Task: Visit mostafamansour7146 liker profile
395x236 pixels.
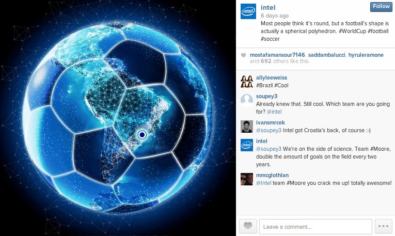Action: tap(277, 55)
